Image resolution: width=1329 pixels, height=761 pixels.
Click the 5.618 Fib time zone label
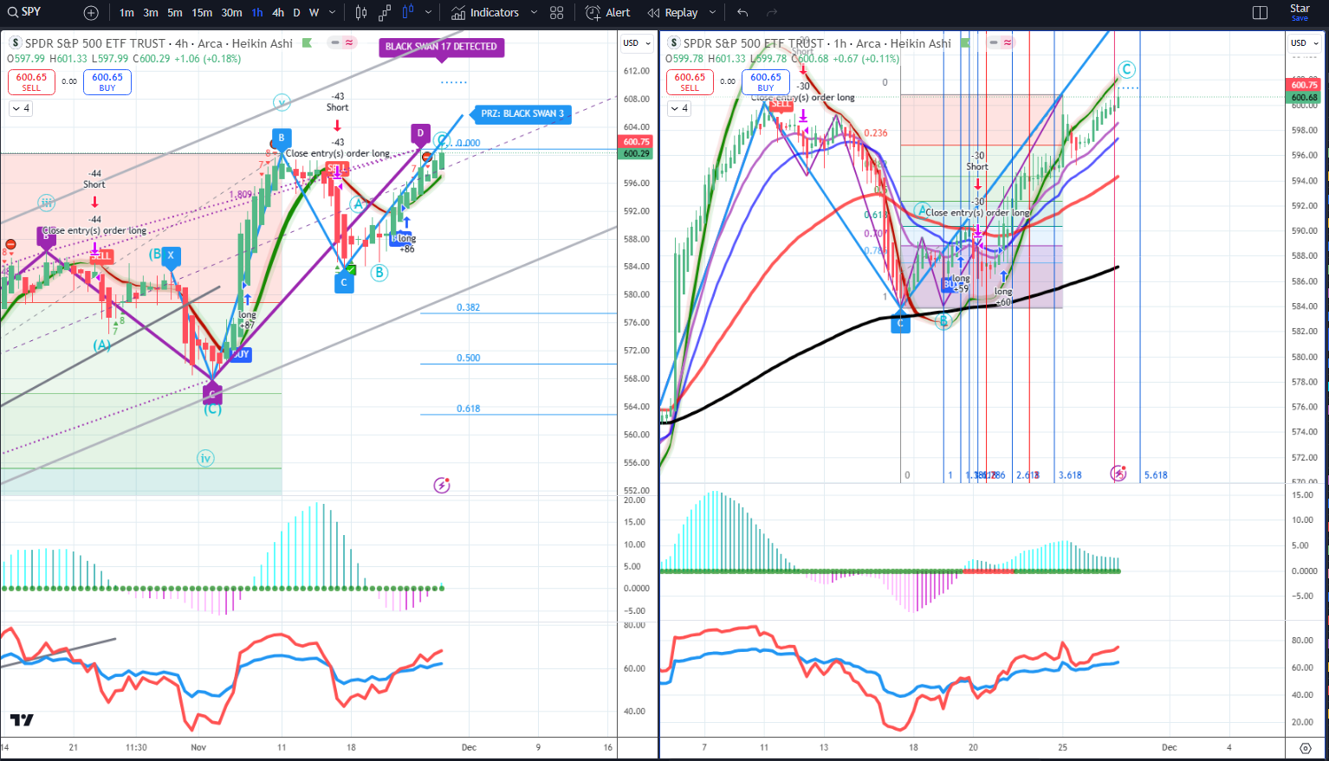click(x=1156, y=475)
